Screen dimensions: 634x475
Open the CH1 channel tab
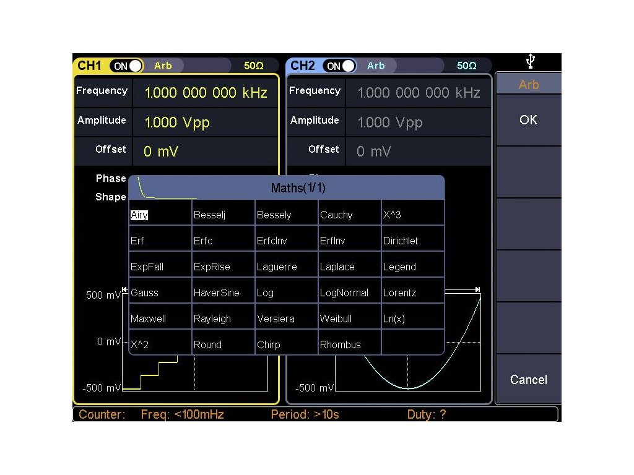coord(90,66)
